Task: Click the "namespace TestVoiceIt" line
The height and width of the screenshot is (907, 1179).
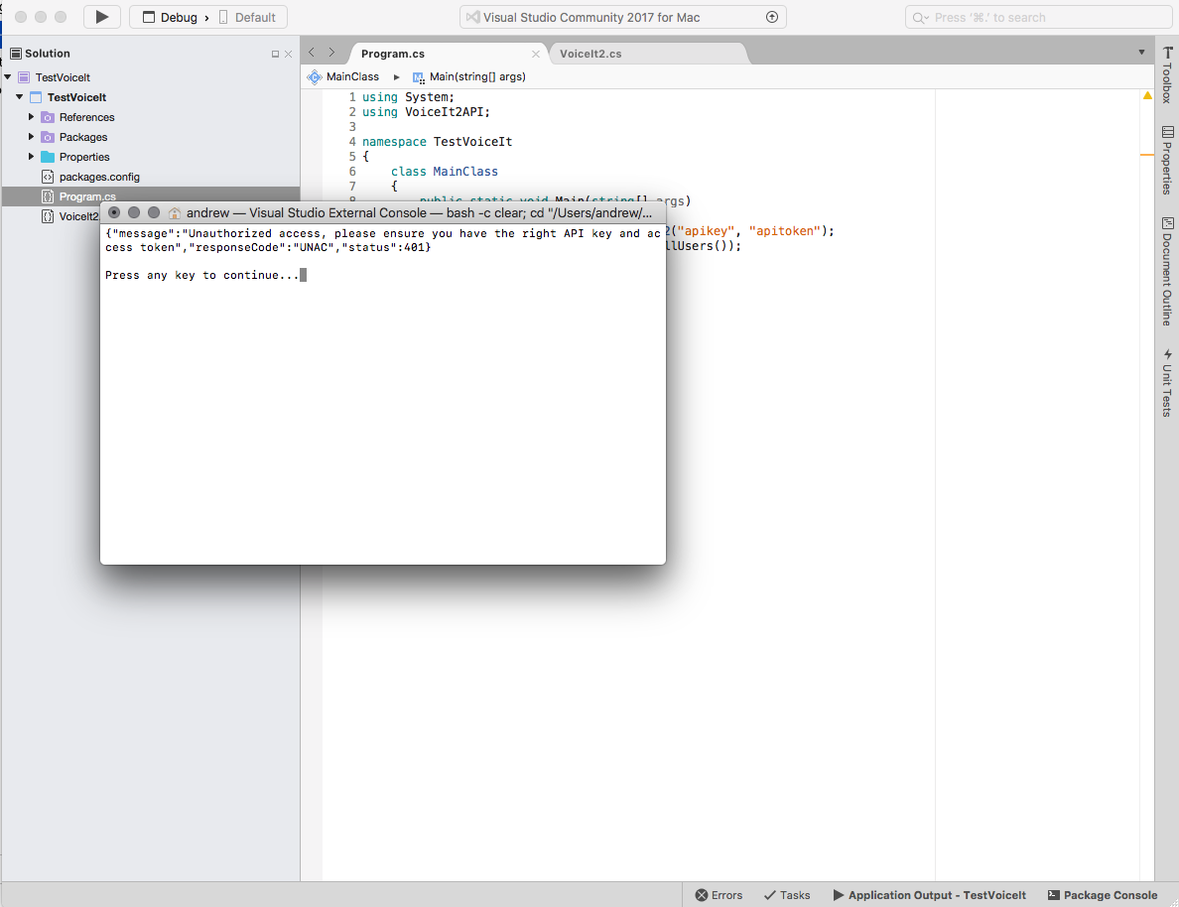Action: pyautogui.click(x=437, y=141)
